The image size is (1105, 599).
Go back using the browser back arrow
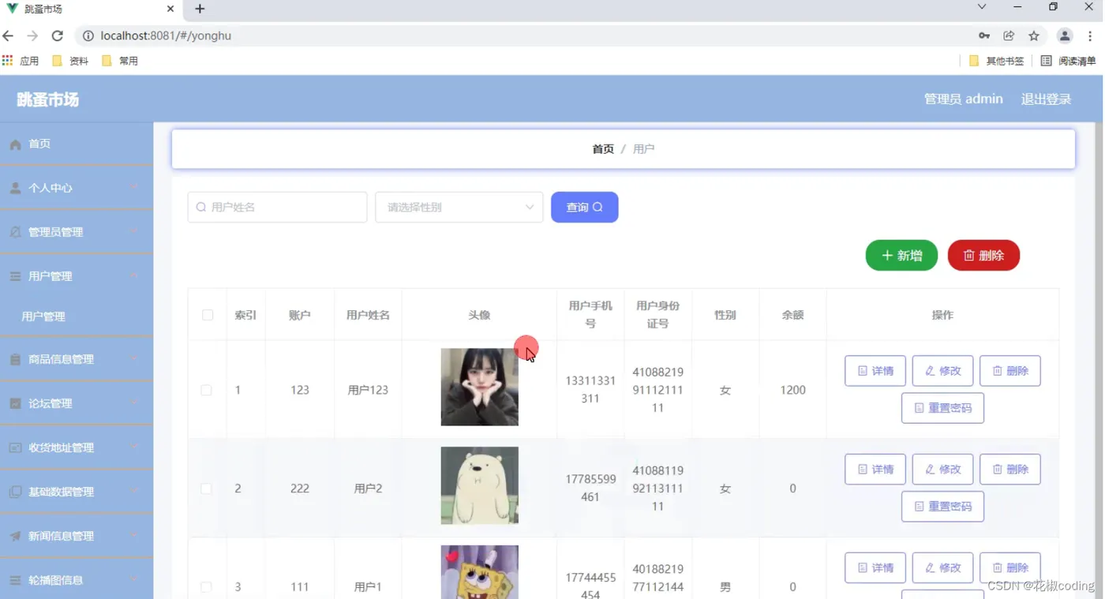pyautogui.click(x=9, y=36)
